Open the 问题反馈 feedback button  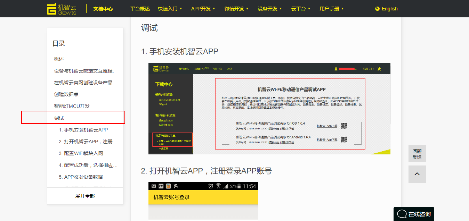click(x=417, y=154)
